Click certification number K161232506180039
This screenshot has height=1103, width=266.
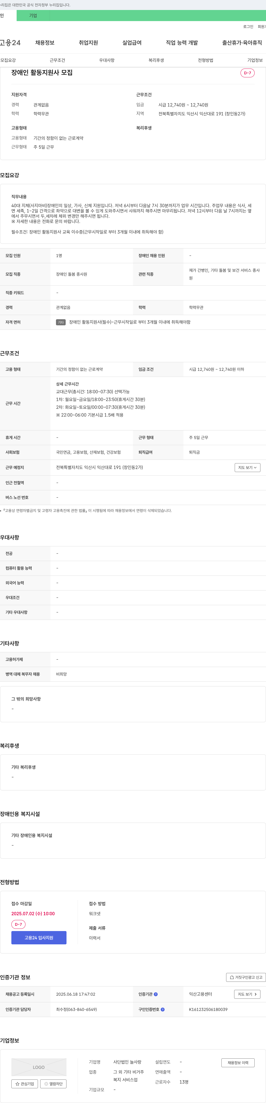click(208, 1010)
